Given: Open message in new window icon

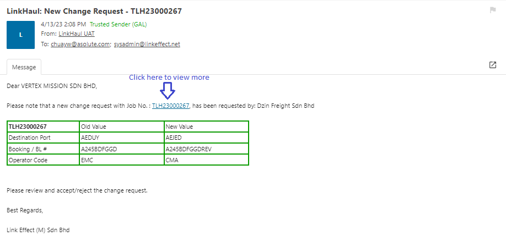Looking at the screenshot, I should (x=492, y=65).
